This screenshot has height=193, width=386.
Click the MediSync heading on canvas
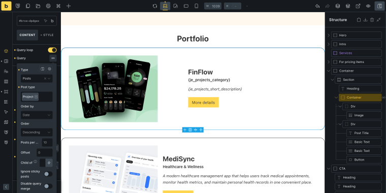coord(178,159)
